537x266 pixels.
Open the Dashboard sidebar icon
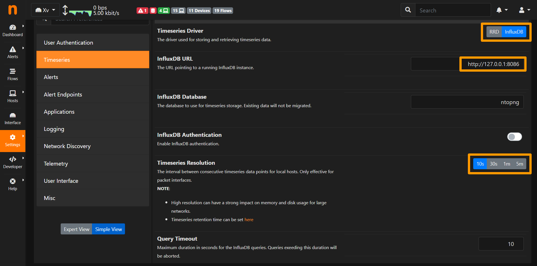pyautogui.click(x=13, y=27)
